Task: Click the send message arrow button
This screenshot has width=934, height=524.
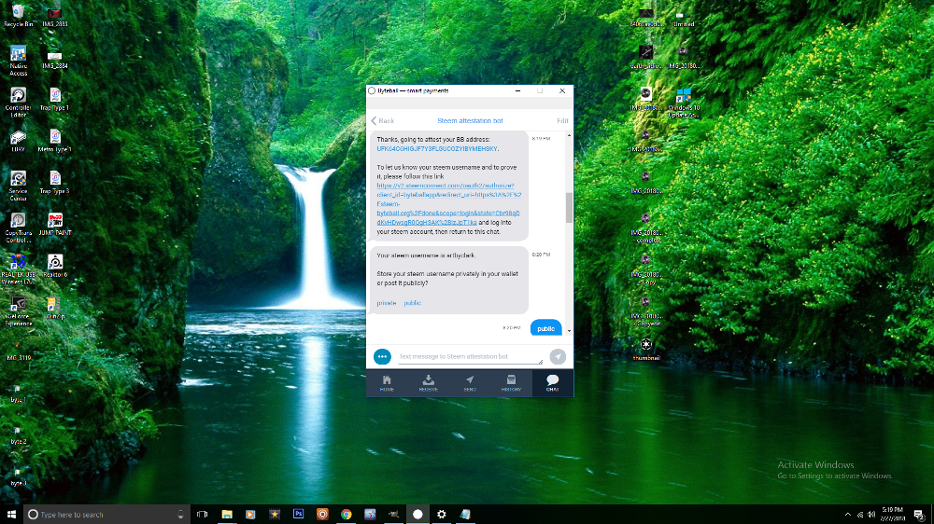Action: tap(558, 356)
